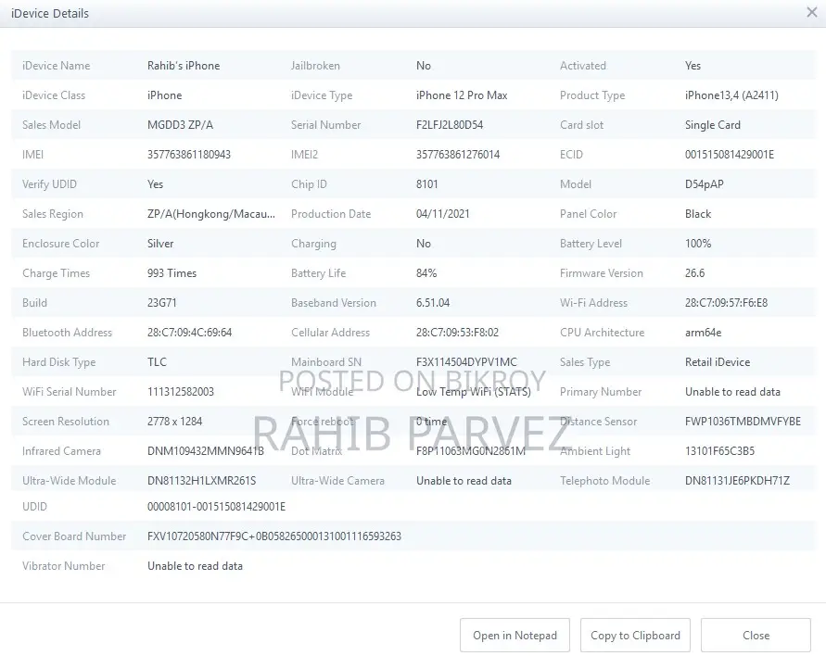Image resolution: width=826 pixels, height=656 pixels.
Task: Click the Open in Notepad button
Action: (x=515, y=636)
